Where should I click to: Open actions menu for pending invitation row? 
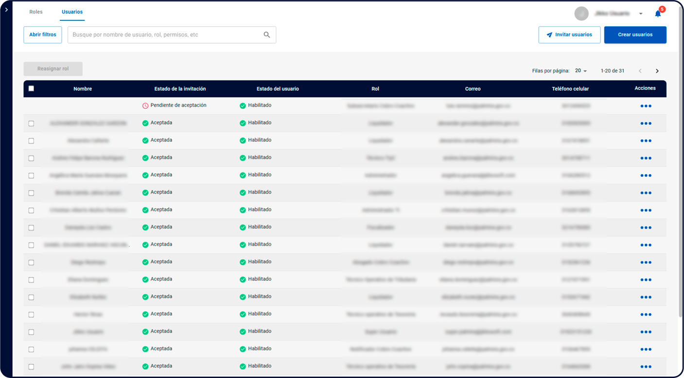[646, 106]
